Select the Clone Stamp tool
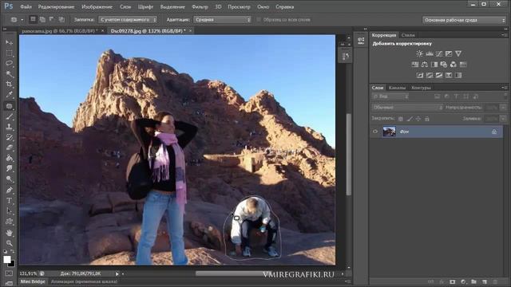511x287 pixels. tap(9, 127)
